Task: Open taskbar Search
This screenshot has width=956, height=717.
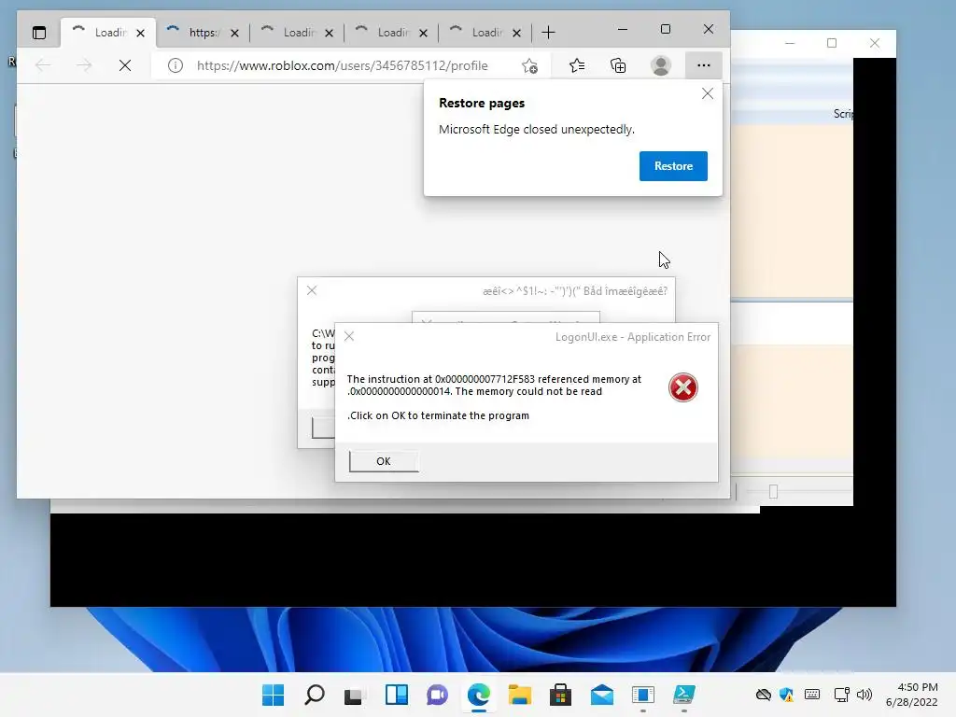Action: pyautogui.click(x=315, y=695)
